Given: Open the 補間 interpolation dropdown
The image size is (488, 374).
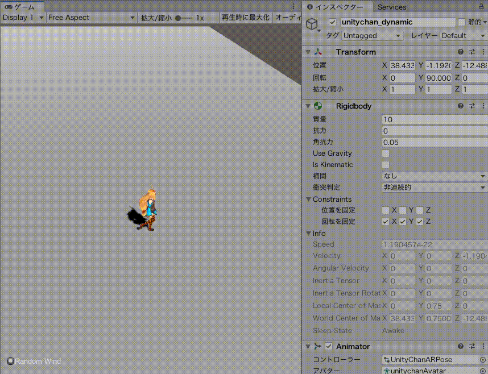Looking at the screenshot, I should point(434,176).
